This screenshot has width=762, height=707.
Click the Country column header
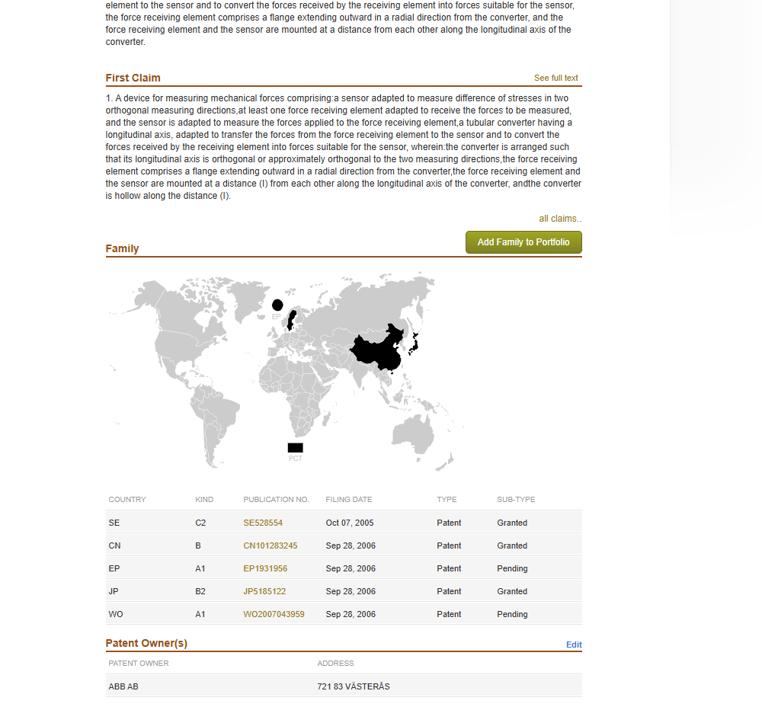pyautogui.click(x=127, y=500)
